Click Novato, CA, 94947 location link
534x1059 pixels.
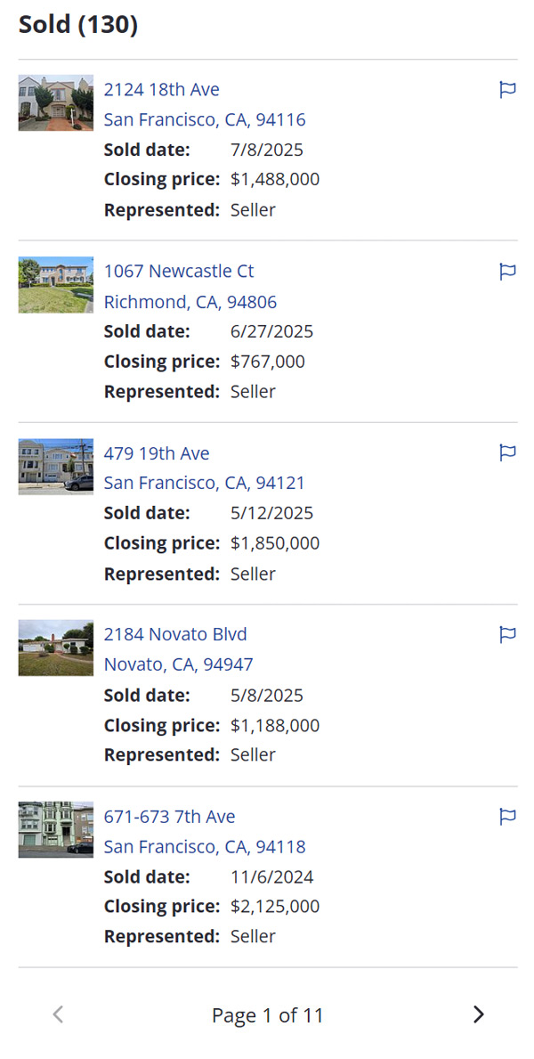tap(178, 664)
